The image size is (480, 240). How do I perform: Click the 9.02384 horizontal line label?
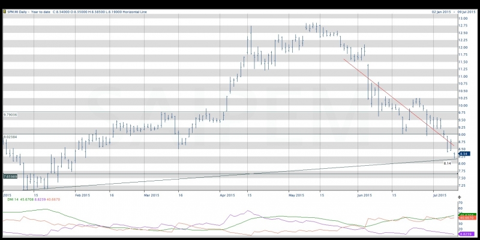(12, 137)
